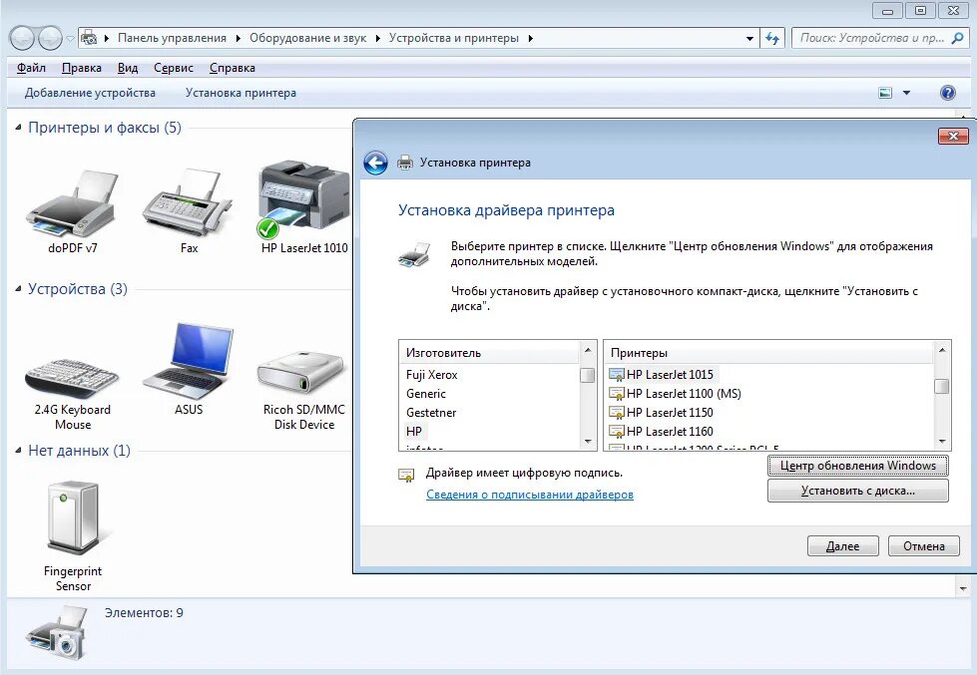Click Добавление устройства in the toolbar
Screen dimensions: 977x675
pyautogui.click(x=91, y=93)
